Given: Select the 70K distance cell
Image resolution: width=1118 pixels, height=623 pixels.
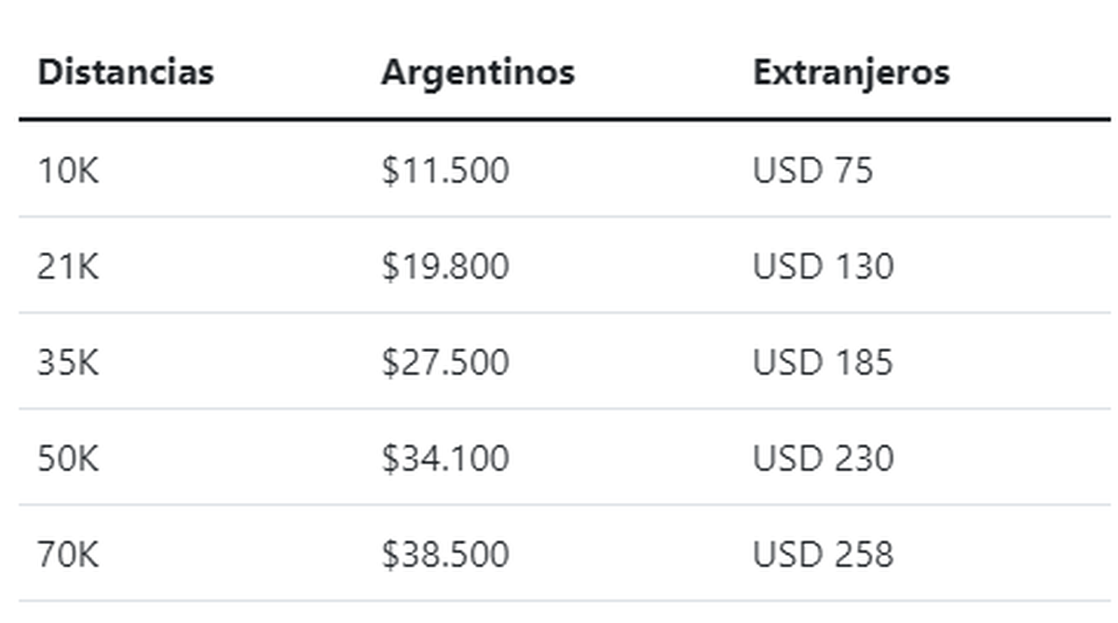Looking at the screenshot, I should [x=68, y=554].
